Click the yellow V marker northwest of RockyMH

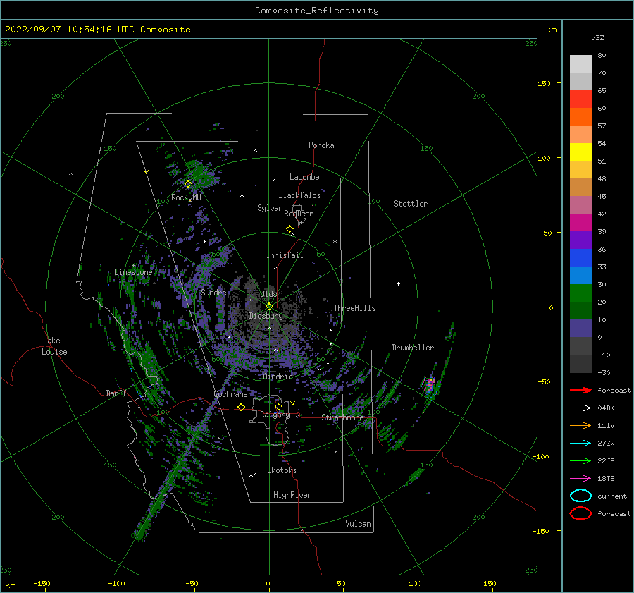point(147,172)
